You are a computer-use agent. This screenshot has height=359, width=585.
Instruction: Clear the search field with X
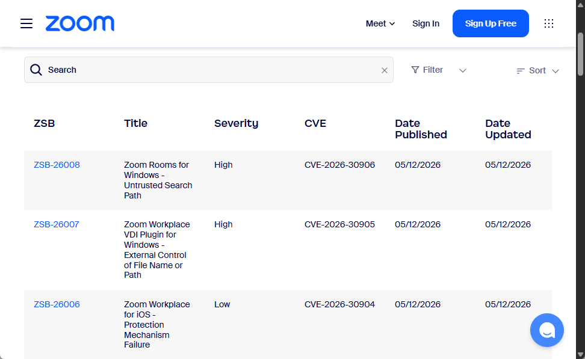point(384,70)
